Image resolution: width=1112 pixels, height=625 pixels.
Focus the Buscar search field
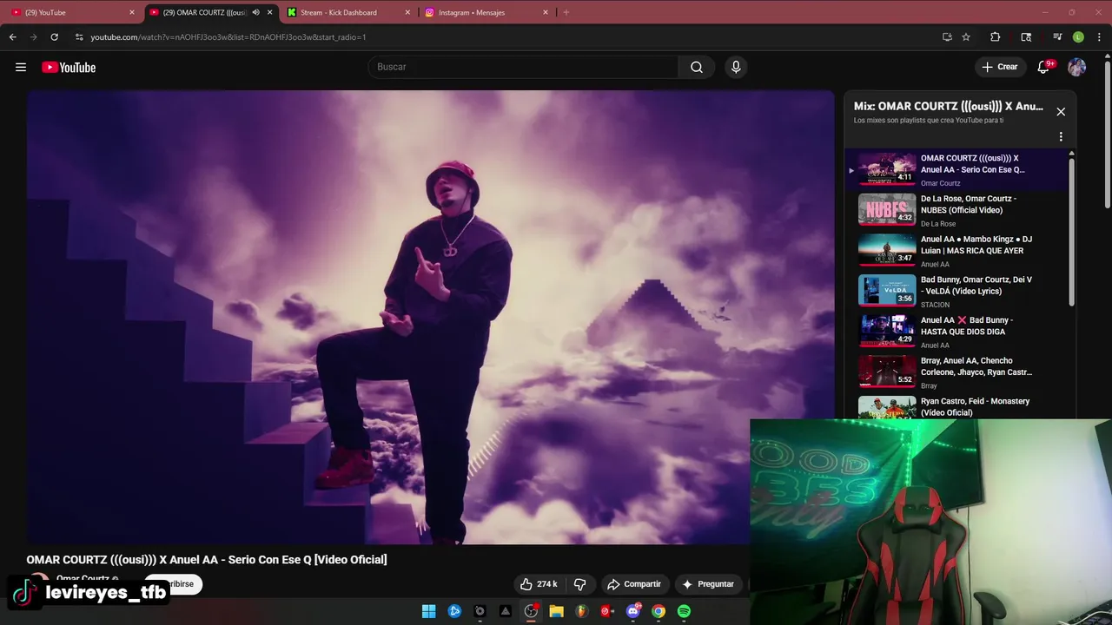tap(524, 67)
